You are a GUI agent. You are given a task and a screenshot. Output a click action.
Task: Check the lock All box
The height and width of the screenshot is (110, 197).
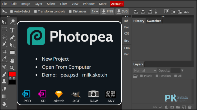(x=176, y=76)
